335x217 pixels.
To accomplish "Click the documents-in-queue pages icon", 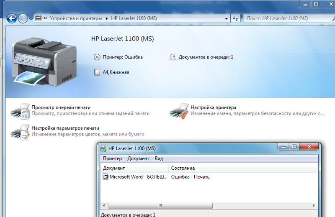I will point(173,57).
